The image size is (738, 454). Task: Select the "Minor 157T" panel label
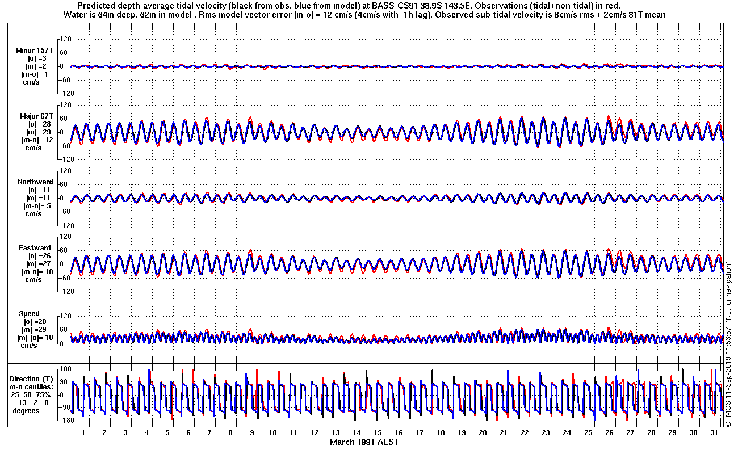point(34,51)
